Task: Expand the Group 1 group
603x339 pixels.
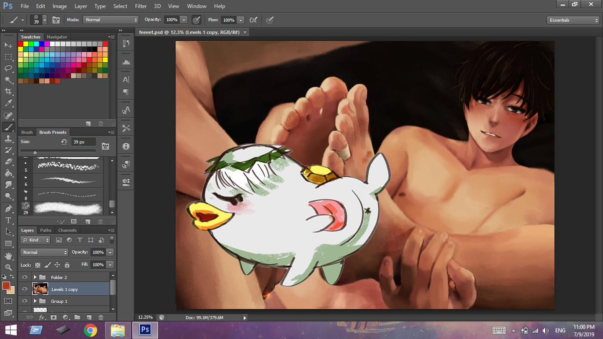Action: [35, 301]
